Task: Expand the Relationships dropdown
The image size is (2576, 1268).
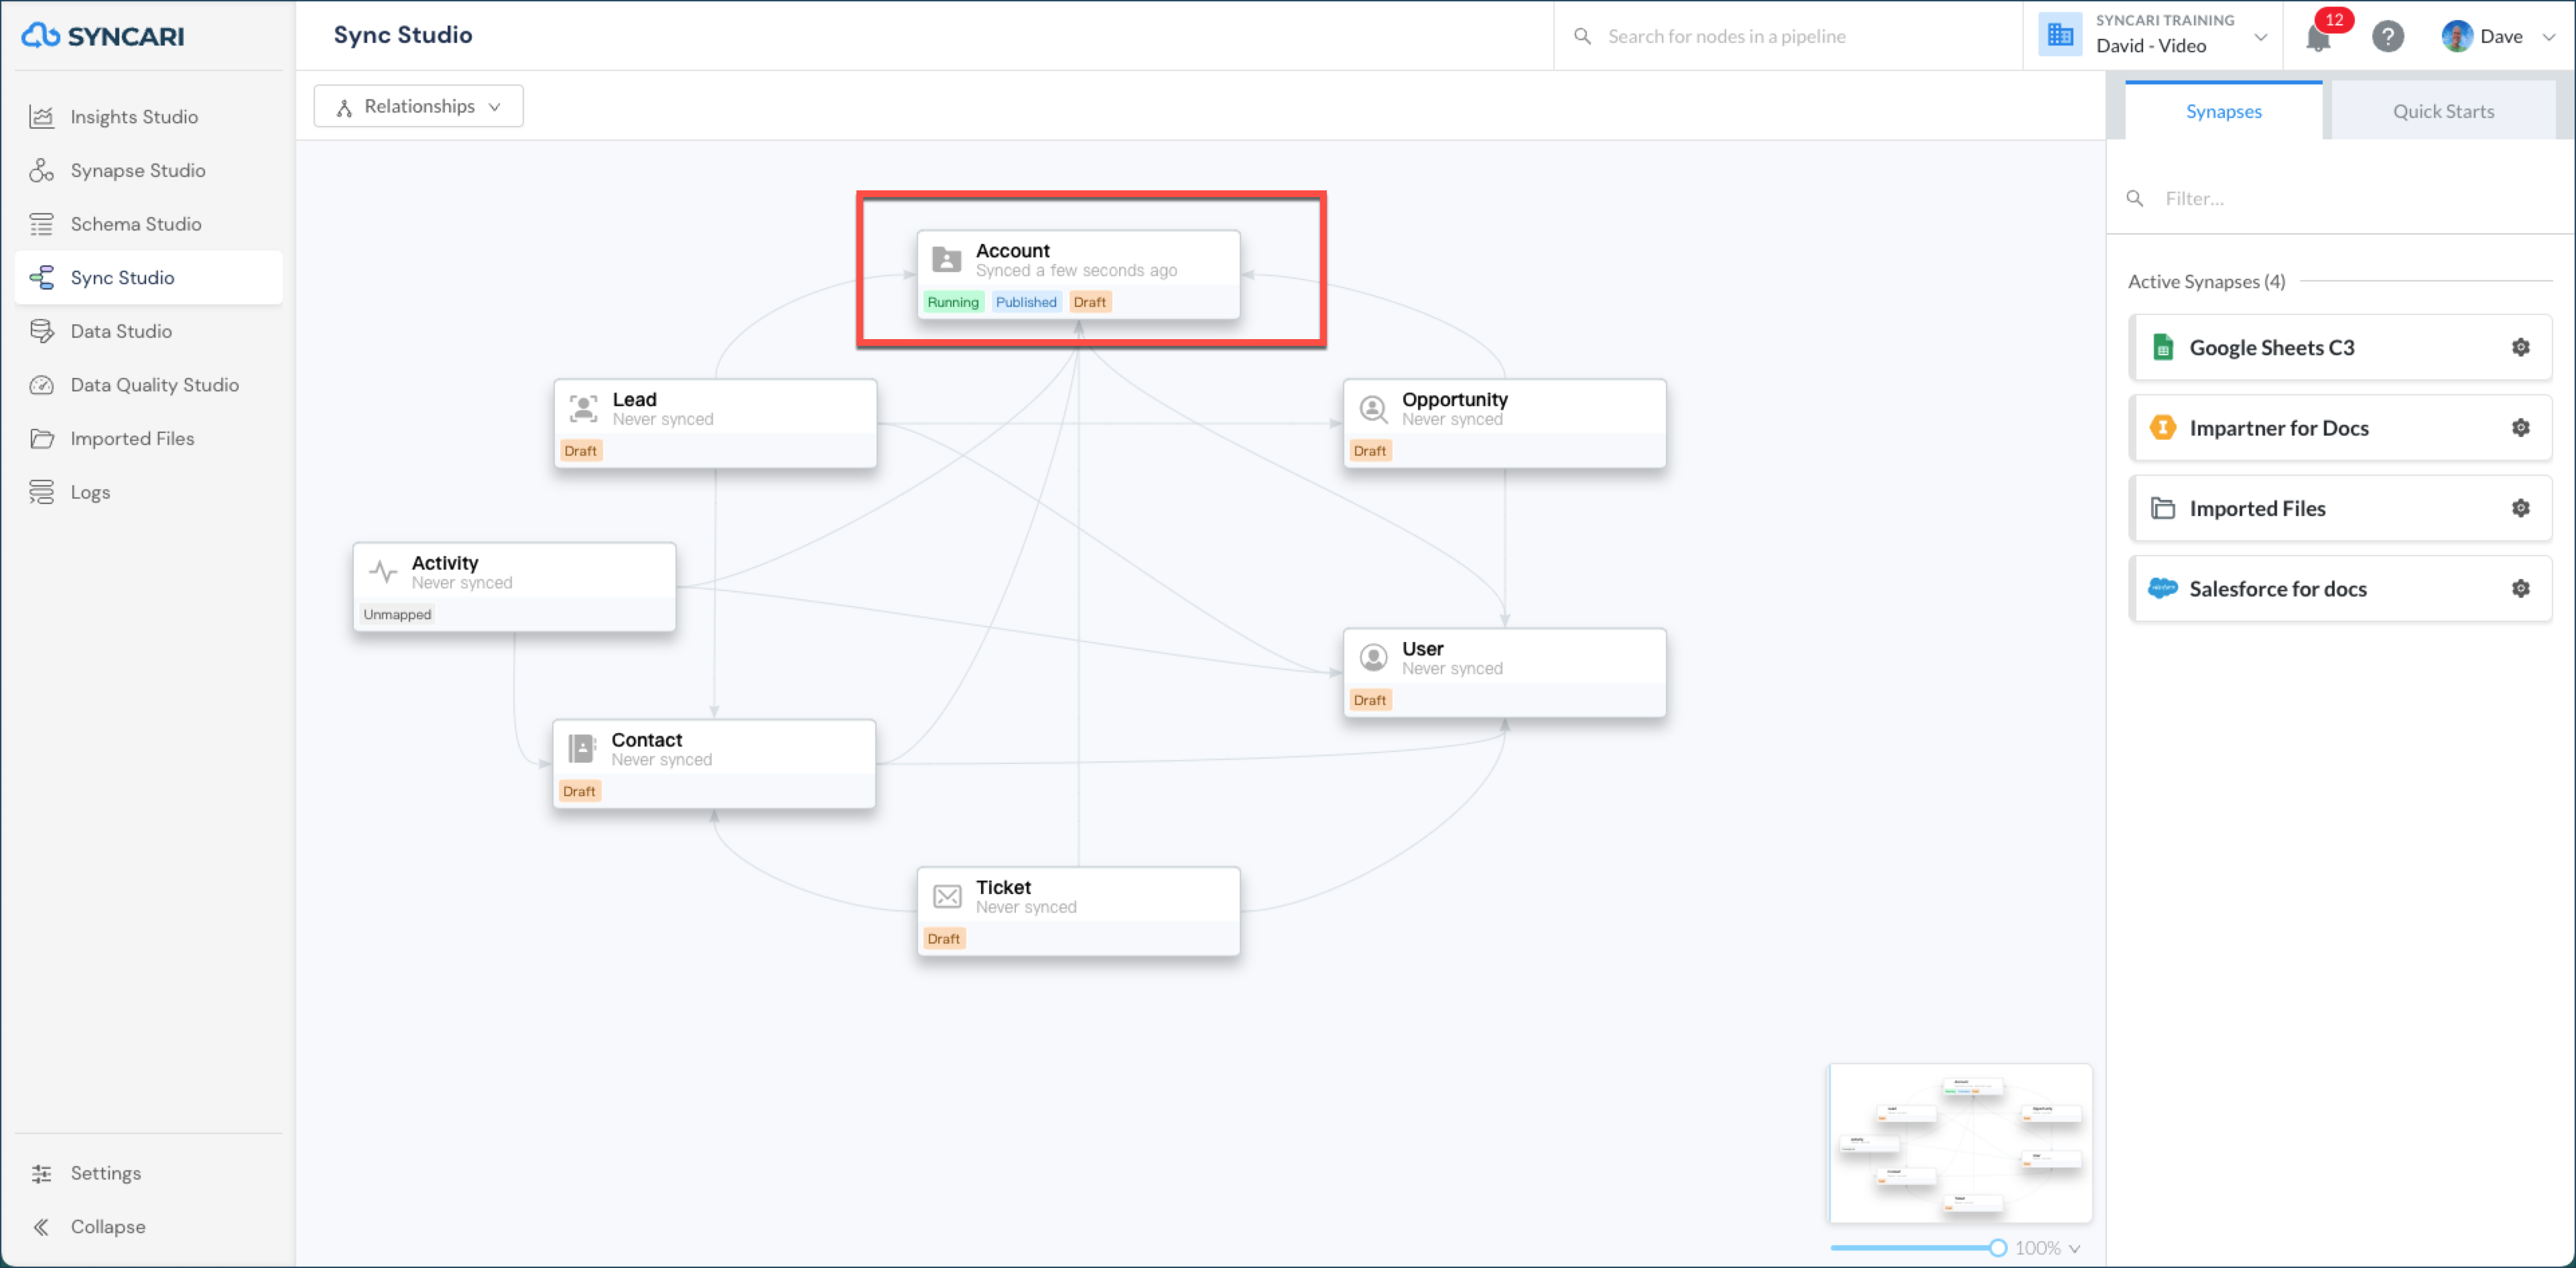Action: pos(418,106)
